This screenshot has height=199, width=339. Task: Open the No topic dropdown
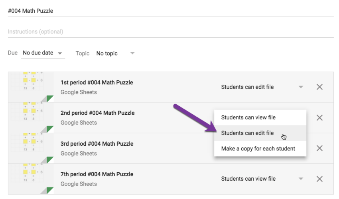(x=115, y=53)
